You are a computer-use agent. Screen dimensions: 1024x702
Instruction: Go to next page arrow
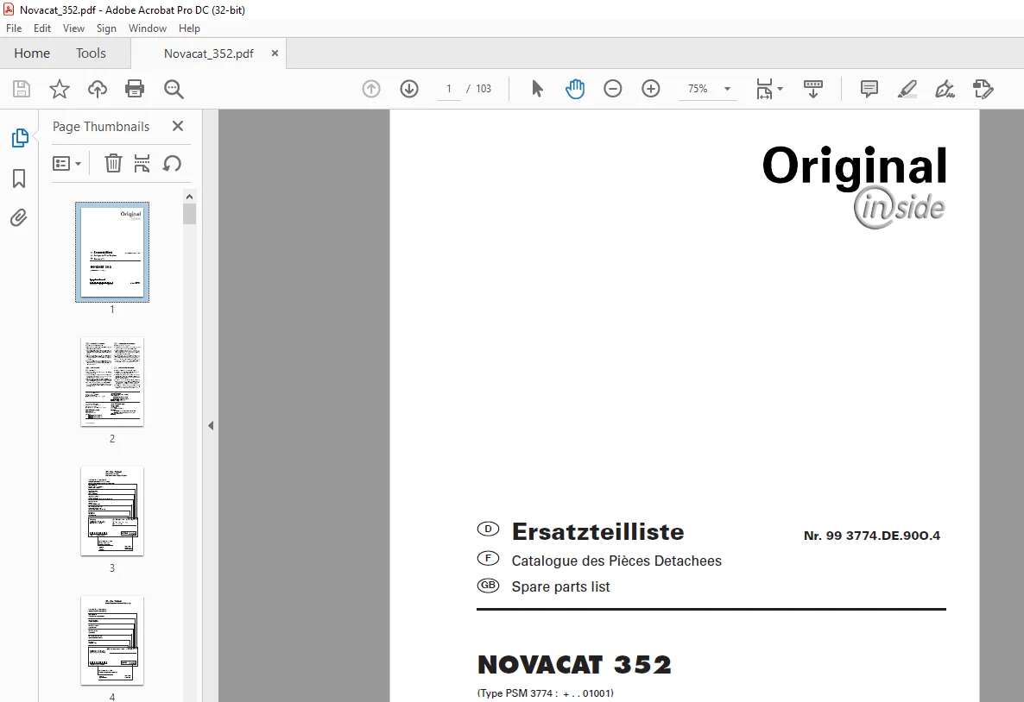(x=409, y=89)
